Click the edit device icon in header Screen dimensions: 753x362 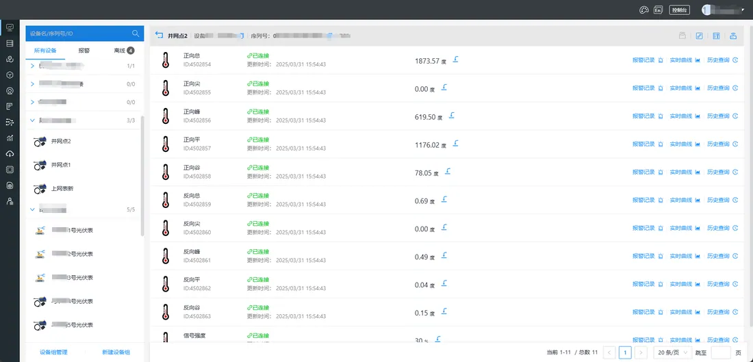[699, 36]
